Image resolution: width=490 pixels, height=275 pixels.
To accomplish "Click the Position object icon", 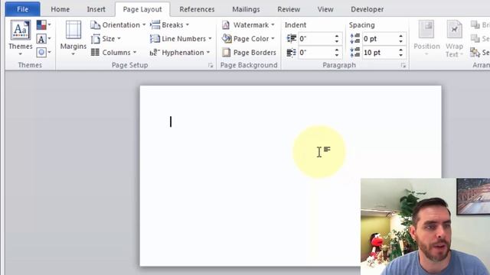I will (x=426, y=30).
